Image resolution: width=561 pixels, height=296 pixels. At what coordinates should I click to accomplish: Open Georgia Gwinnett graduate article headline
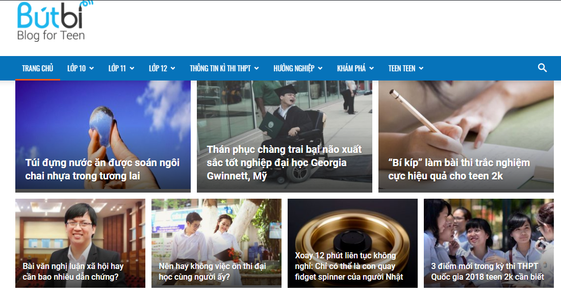coord(284,163)
